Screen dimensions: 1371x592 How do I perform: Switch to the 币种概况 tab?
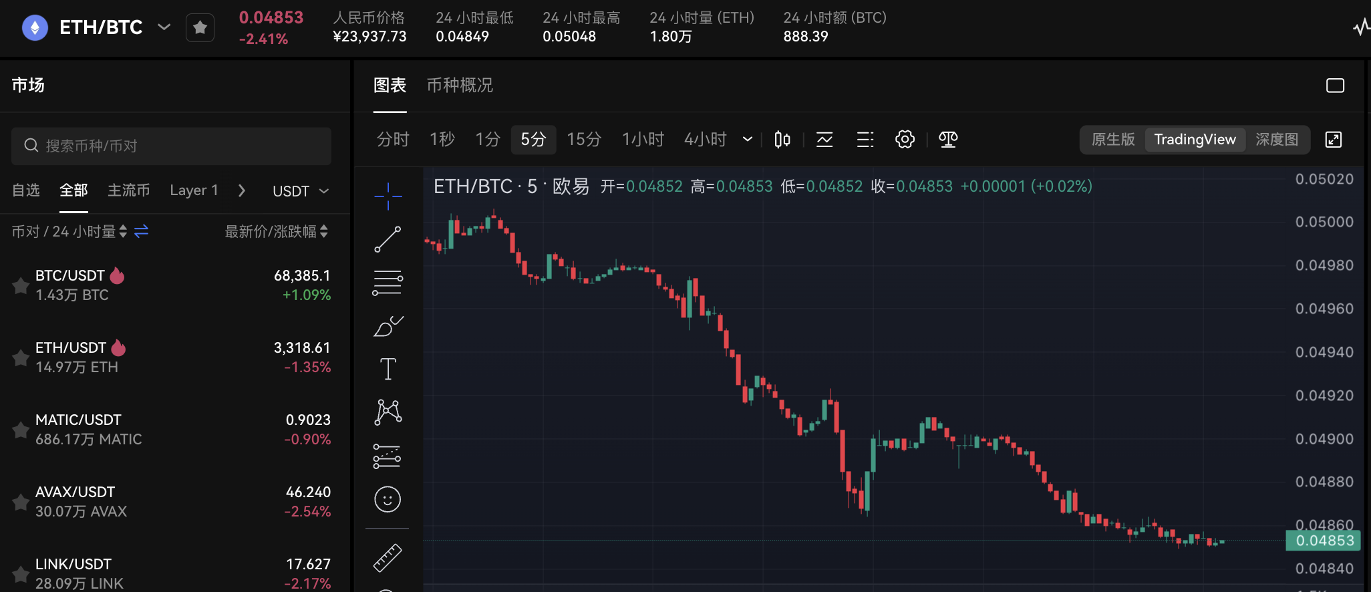pyautogui.click(x=460, y=86)
